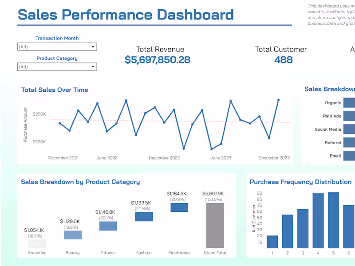The width and height of the screenshot is (355, 266).
Task: Click the Paid Ads bar
Action: (x=350, y=116)
